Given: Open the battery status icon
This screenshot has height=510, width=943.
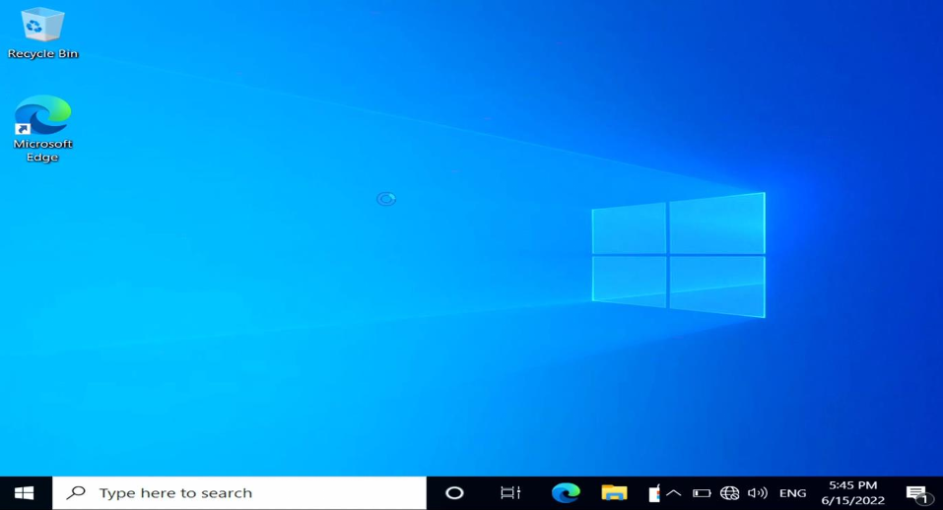Looking at the screenshot, I should pyautogui.click(x=702, y=493).
